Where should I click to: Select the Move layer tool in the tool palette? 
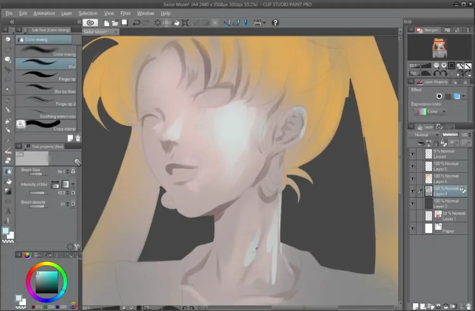tap(8, 69)
